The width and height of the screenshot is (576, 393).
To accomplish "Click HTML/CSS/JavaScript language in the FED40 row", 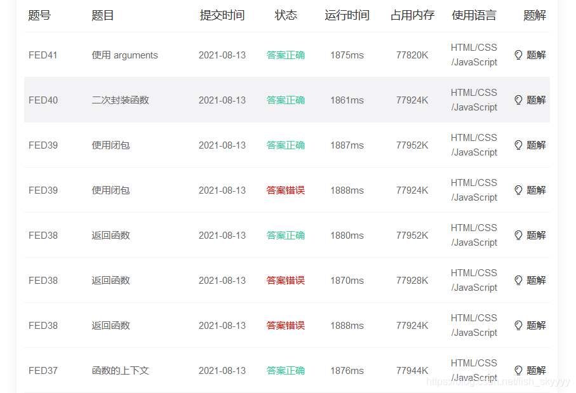I will coord(474,100).
